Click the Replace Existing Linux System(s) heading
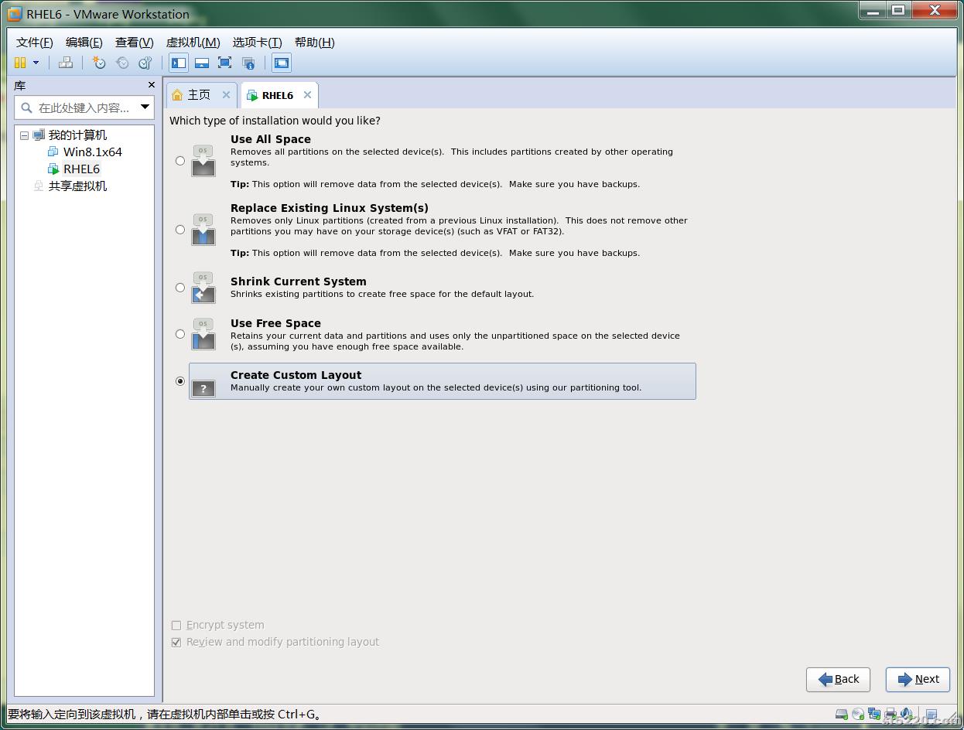The image size is (964, 730). (330, 208)
